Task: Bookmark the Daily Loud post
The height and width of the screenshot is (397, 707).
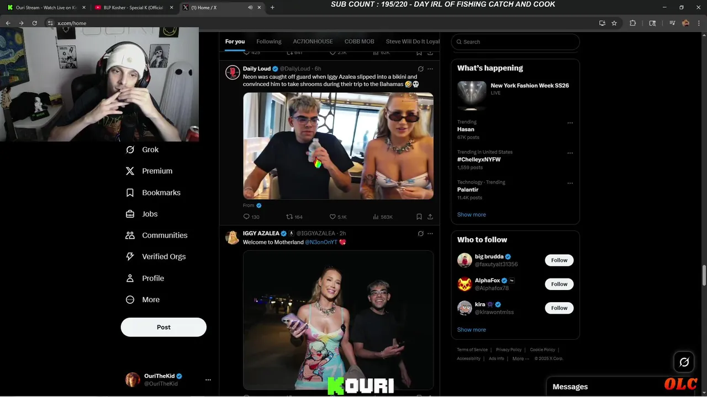Action: click(419, 217)
